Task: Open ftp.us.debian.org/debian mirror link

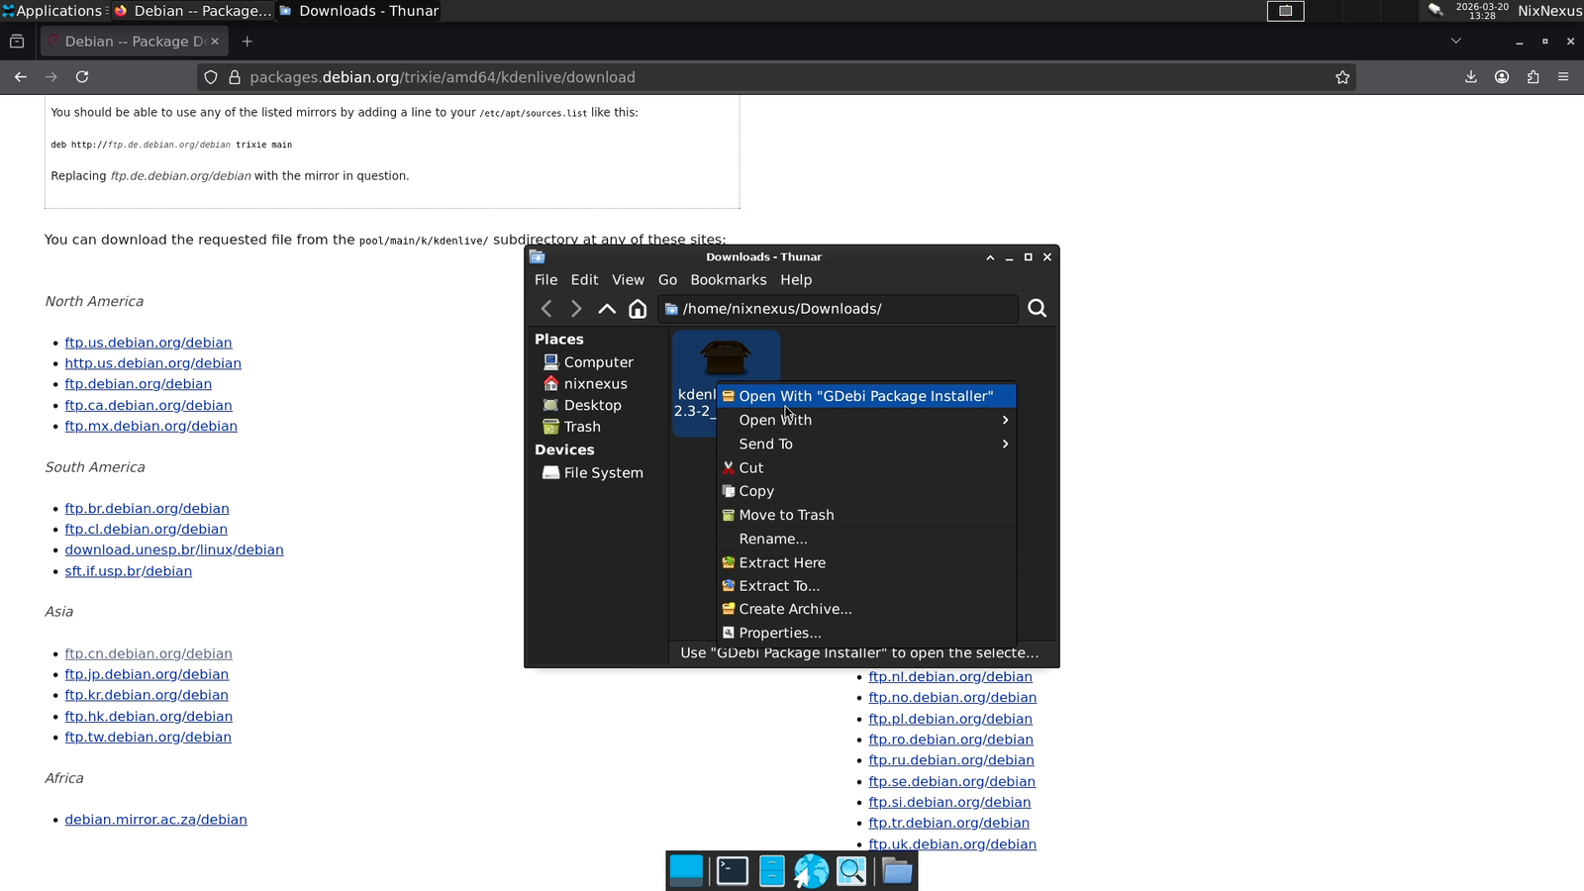Action: [148, 343]
